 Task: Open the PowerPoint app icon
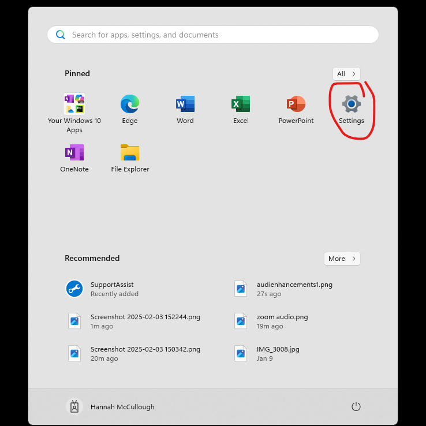(296, 104)
